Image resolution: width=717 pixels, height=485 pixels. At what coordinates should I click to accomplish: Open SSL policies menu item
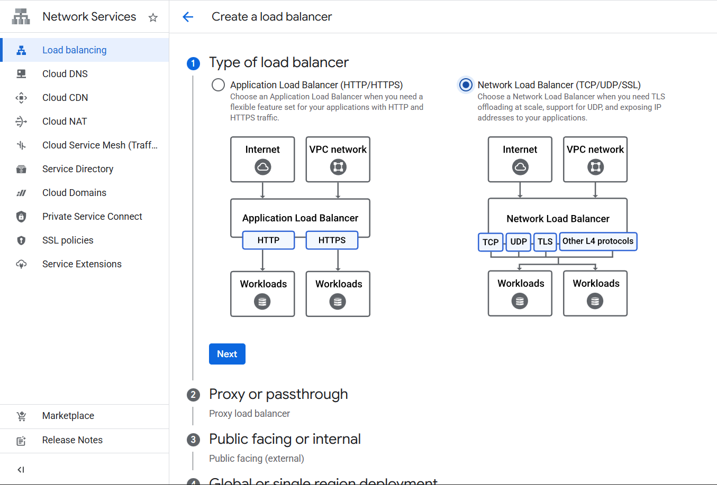68,240
